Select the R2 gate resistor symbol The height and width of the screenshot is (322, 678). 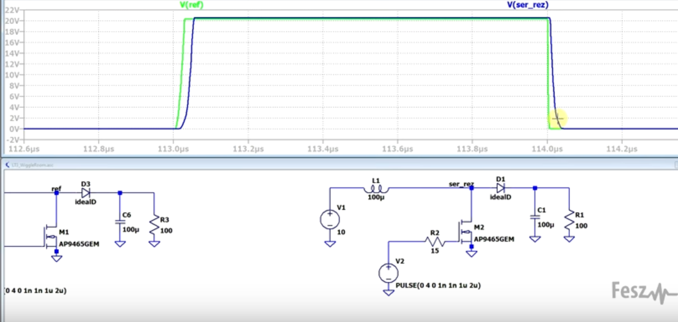434,242
